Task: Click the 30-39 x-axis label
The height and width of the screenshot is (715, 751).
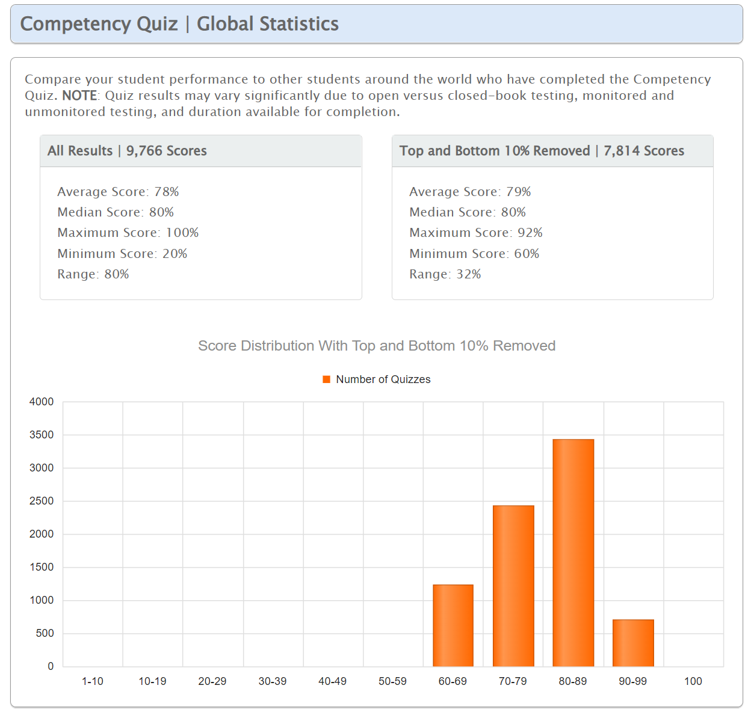Action: click(x=273, y=681)
